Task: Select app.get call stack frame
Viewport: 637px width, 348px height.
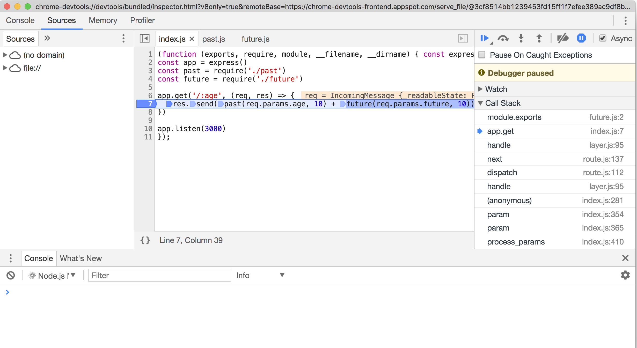Action: 555,131
